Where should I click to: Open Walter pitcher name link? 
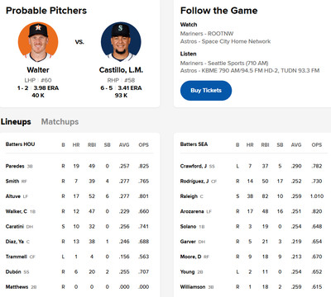38,70
